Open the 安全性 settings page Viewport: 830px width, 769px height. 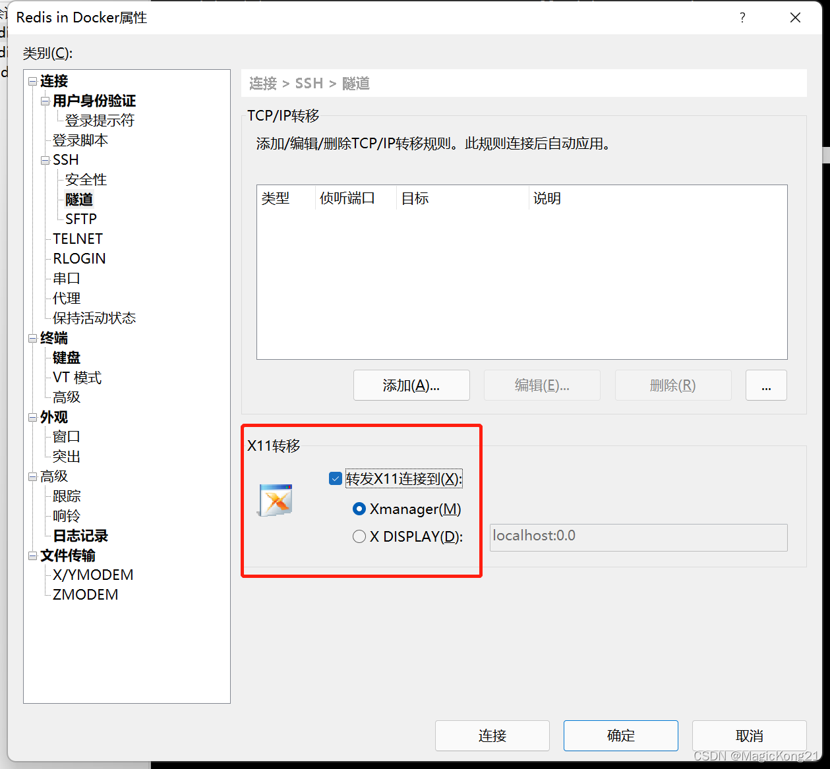tap(86, 180)
